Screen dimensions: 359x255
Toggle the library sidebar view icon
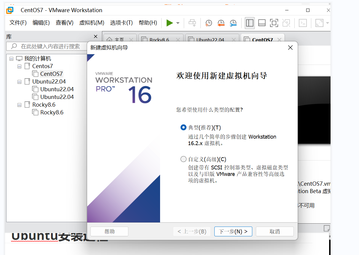click(x=250, y=23)
